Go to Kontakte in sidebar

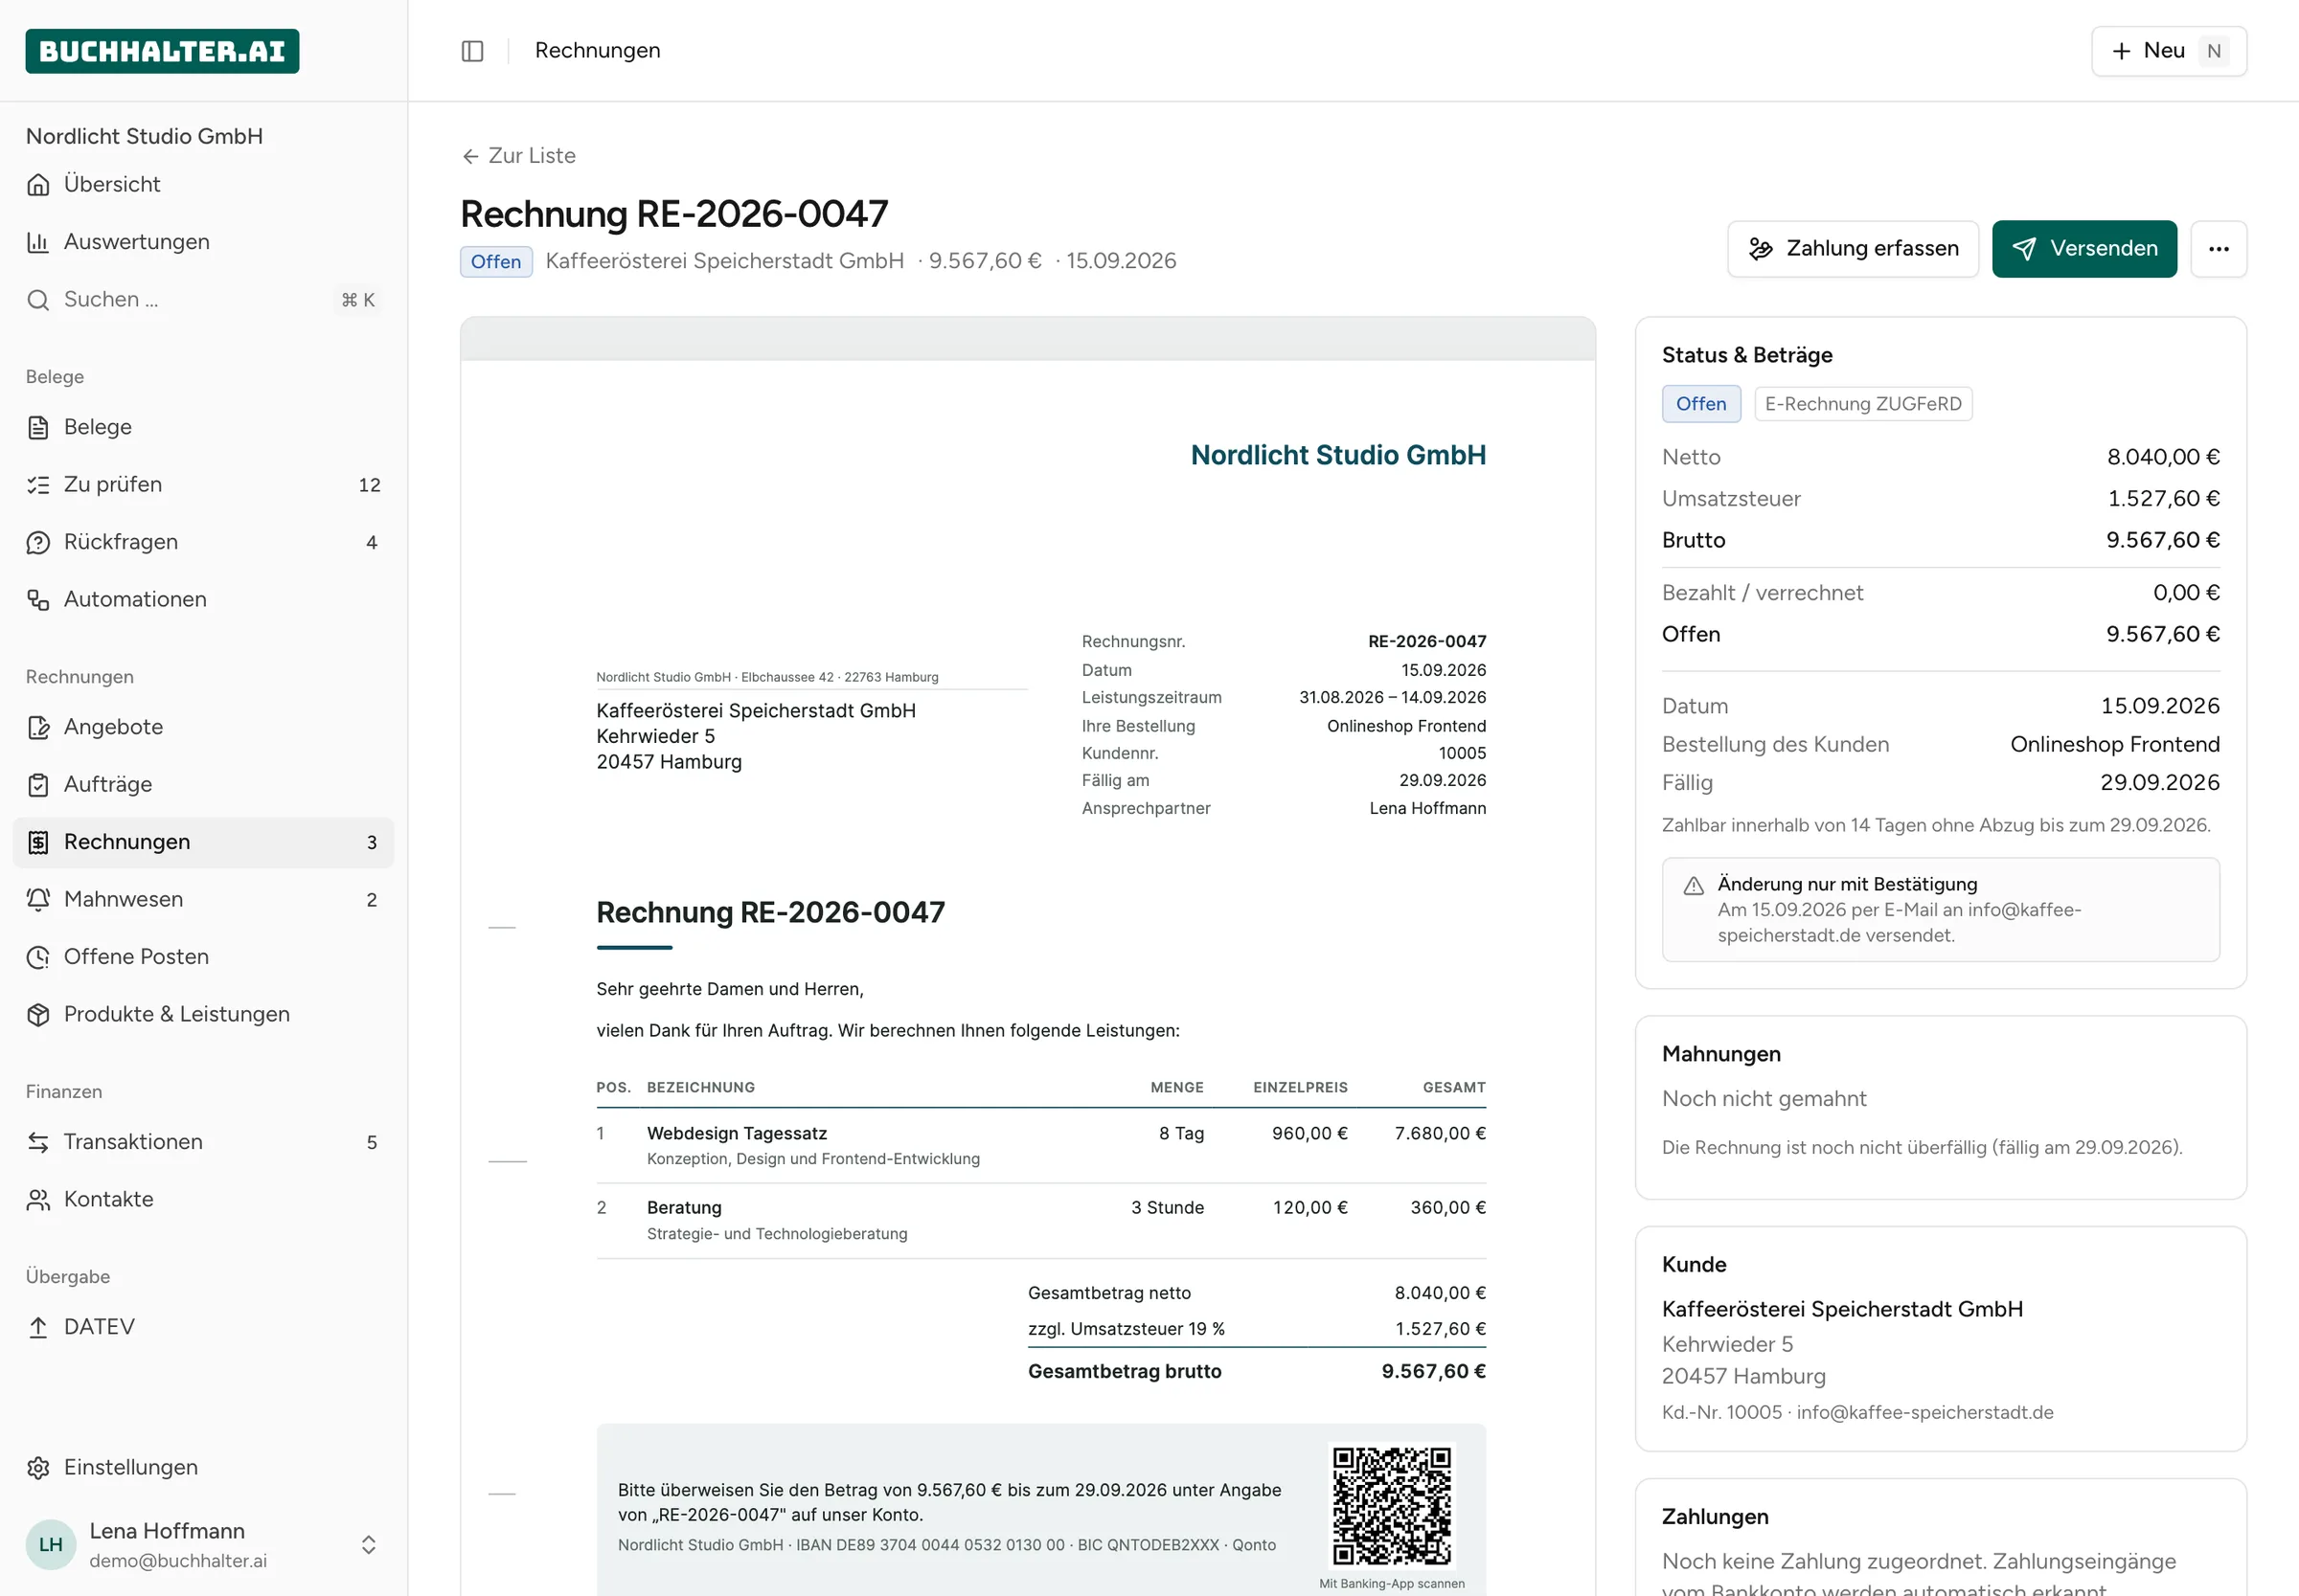[203, 1200]
